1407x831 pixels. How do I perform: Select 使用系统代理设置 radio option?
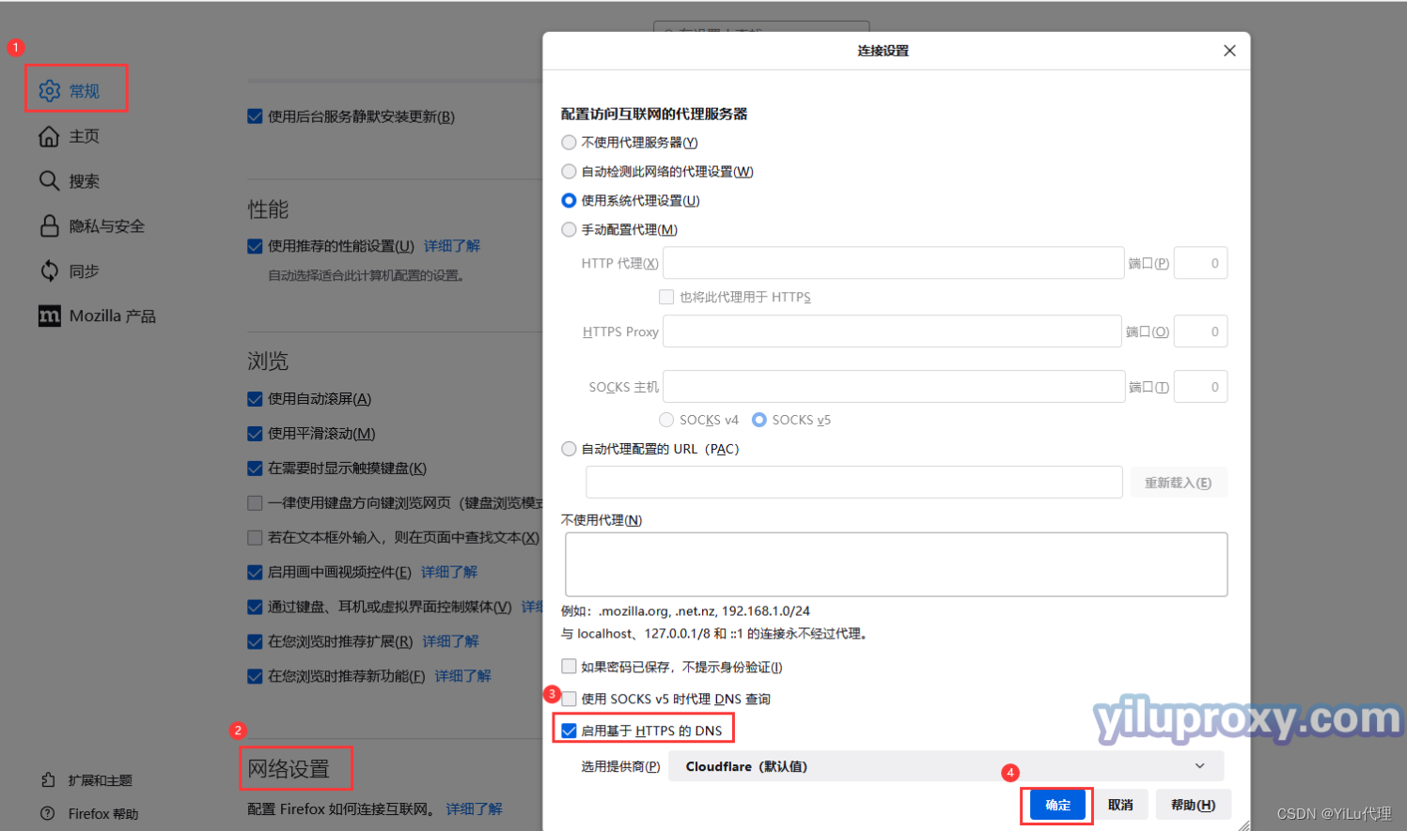click(x=569, y=201)
